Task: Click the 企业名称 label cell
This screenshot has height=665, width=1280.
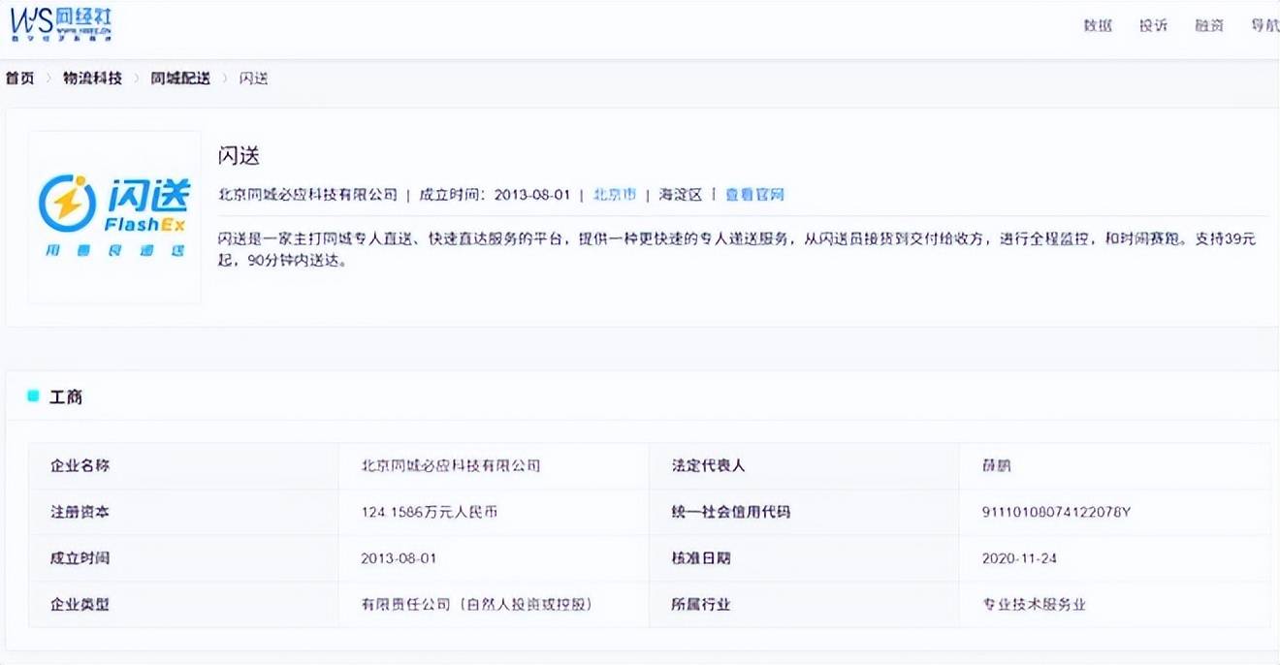Action: tap(184, 466)
